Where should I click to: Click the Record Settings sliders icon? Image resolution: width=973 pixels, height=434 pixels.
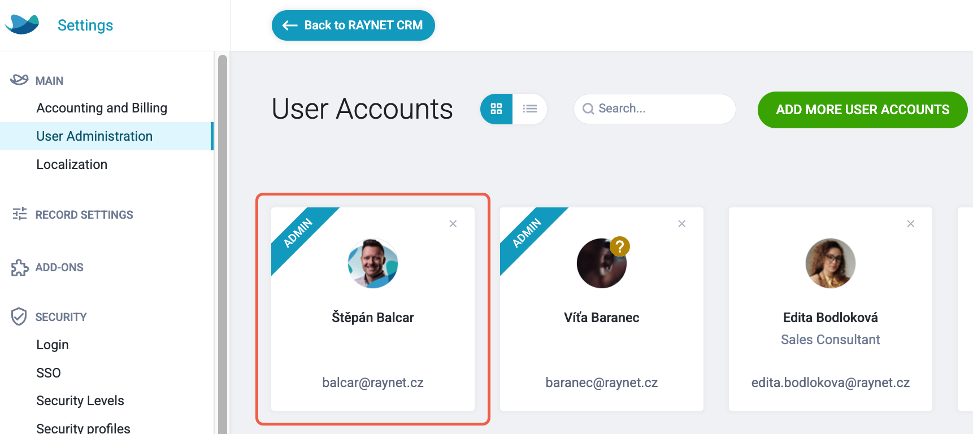tap(20, 214)
